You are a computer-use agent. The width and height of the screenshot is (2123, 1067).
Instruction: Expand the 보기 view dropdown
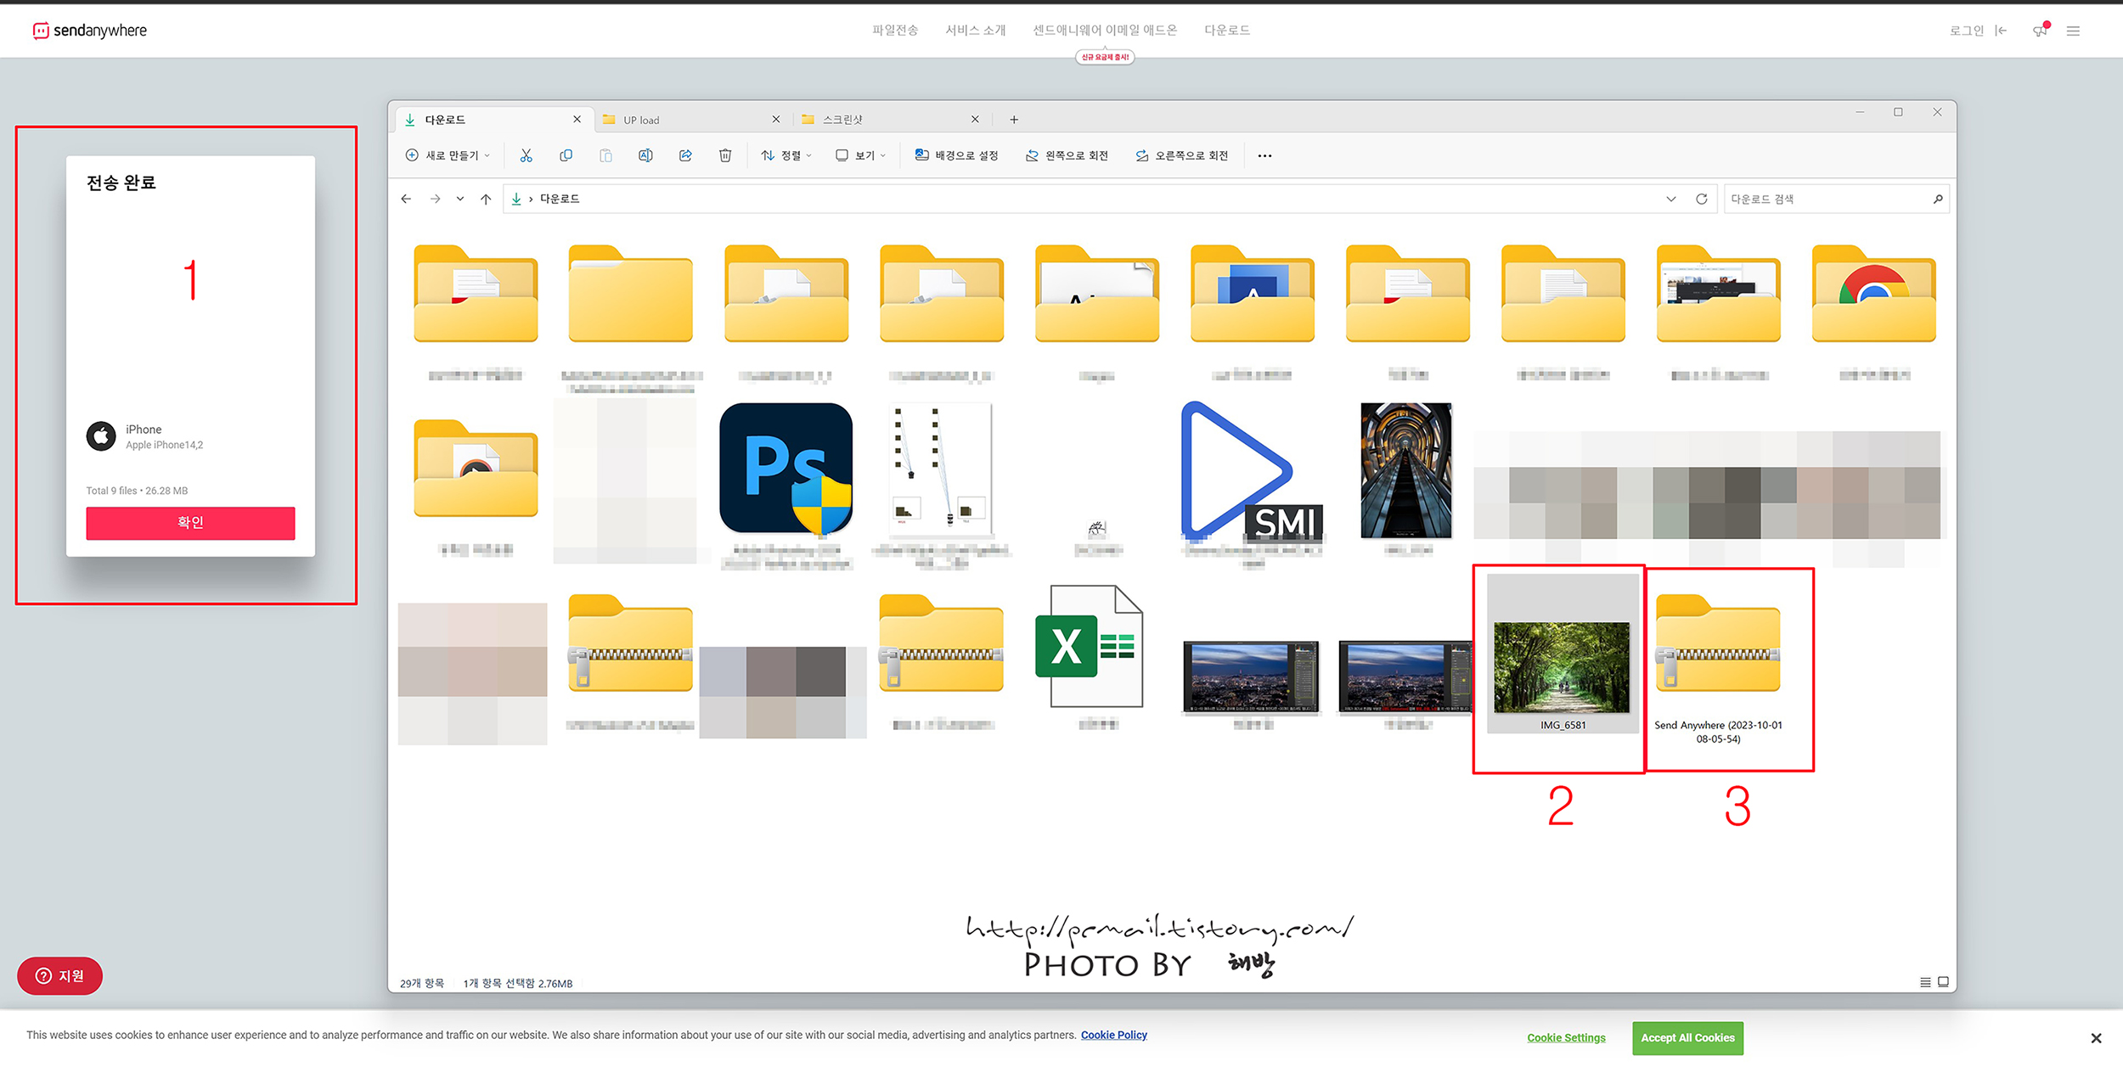[x=860, y=155]
